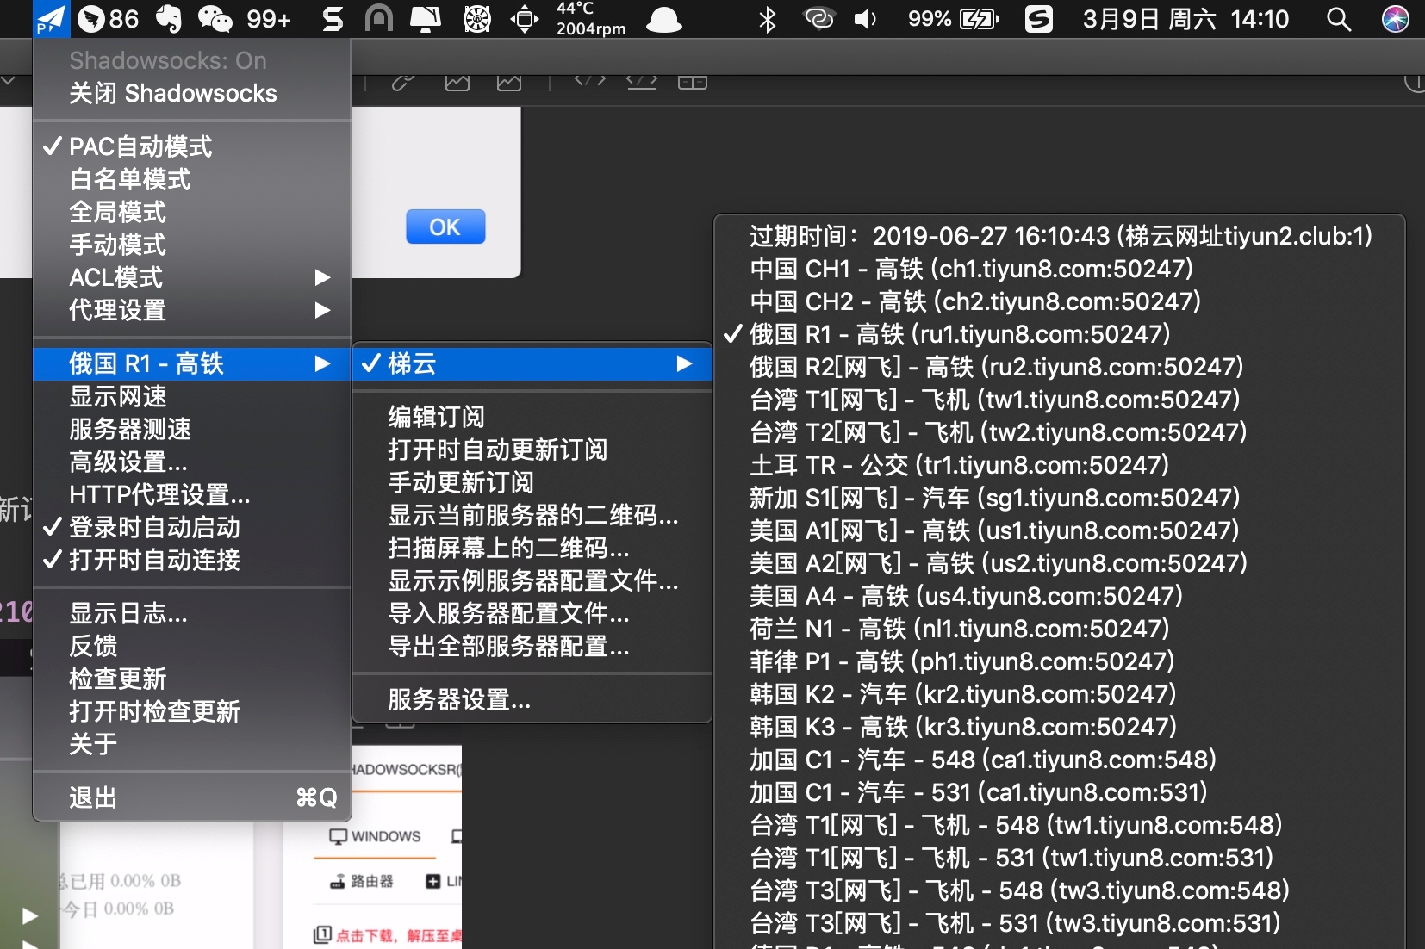Image resolution: width=1425 pixels, height=949 pixels.
Task: Click the Sogou input method icon
Action: [1038, 19]
